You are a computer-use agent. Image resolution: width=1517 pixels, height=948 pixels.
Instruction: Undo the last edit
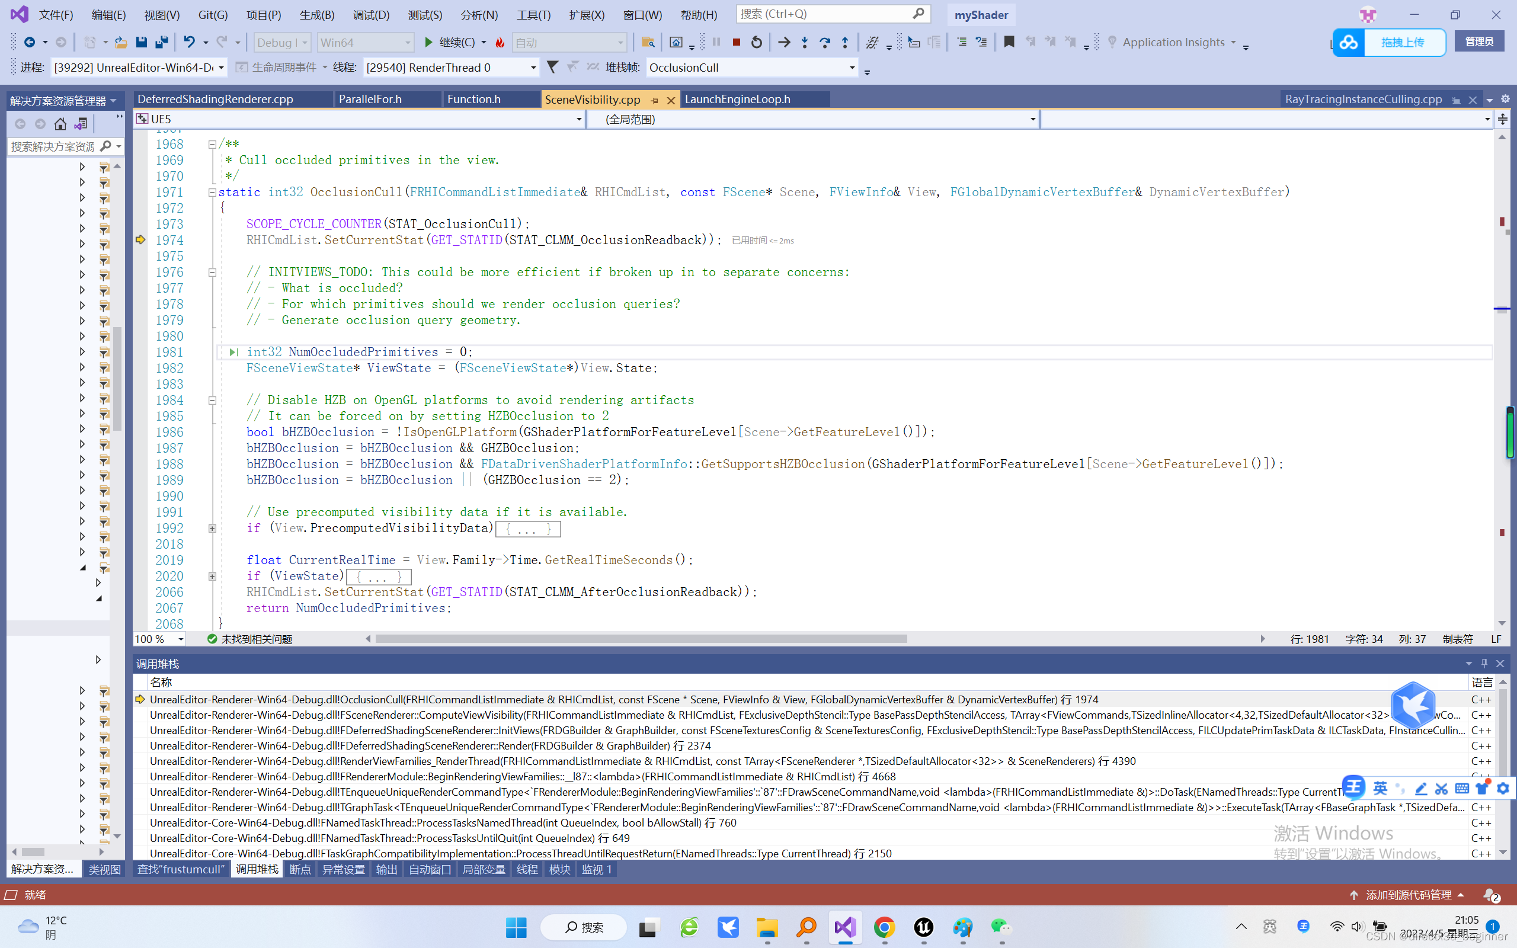[x=188, y=42]
